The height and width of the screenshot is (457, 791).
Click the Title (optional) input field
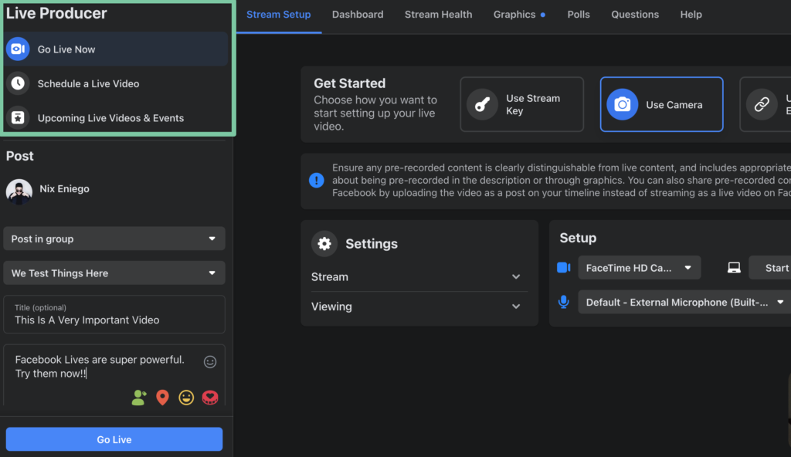(x=114, y=314)
